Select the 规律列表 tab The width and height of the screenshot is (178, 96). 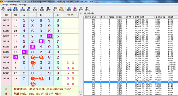(89, 14)
